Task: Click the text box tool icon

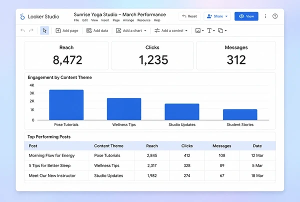Action: (x=209, y=30)
